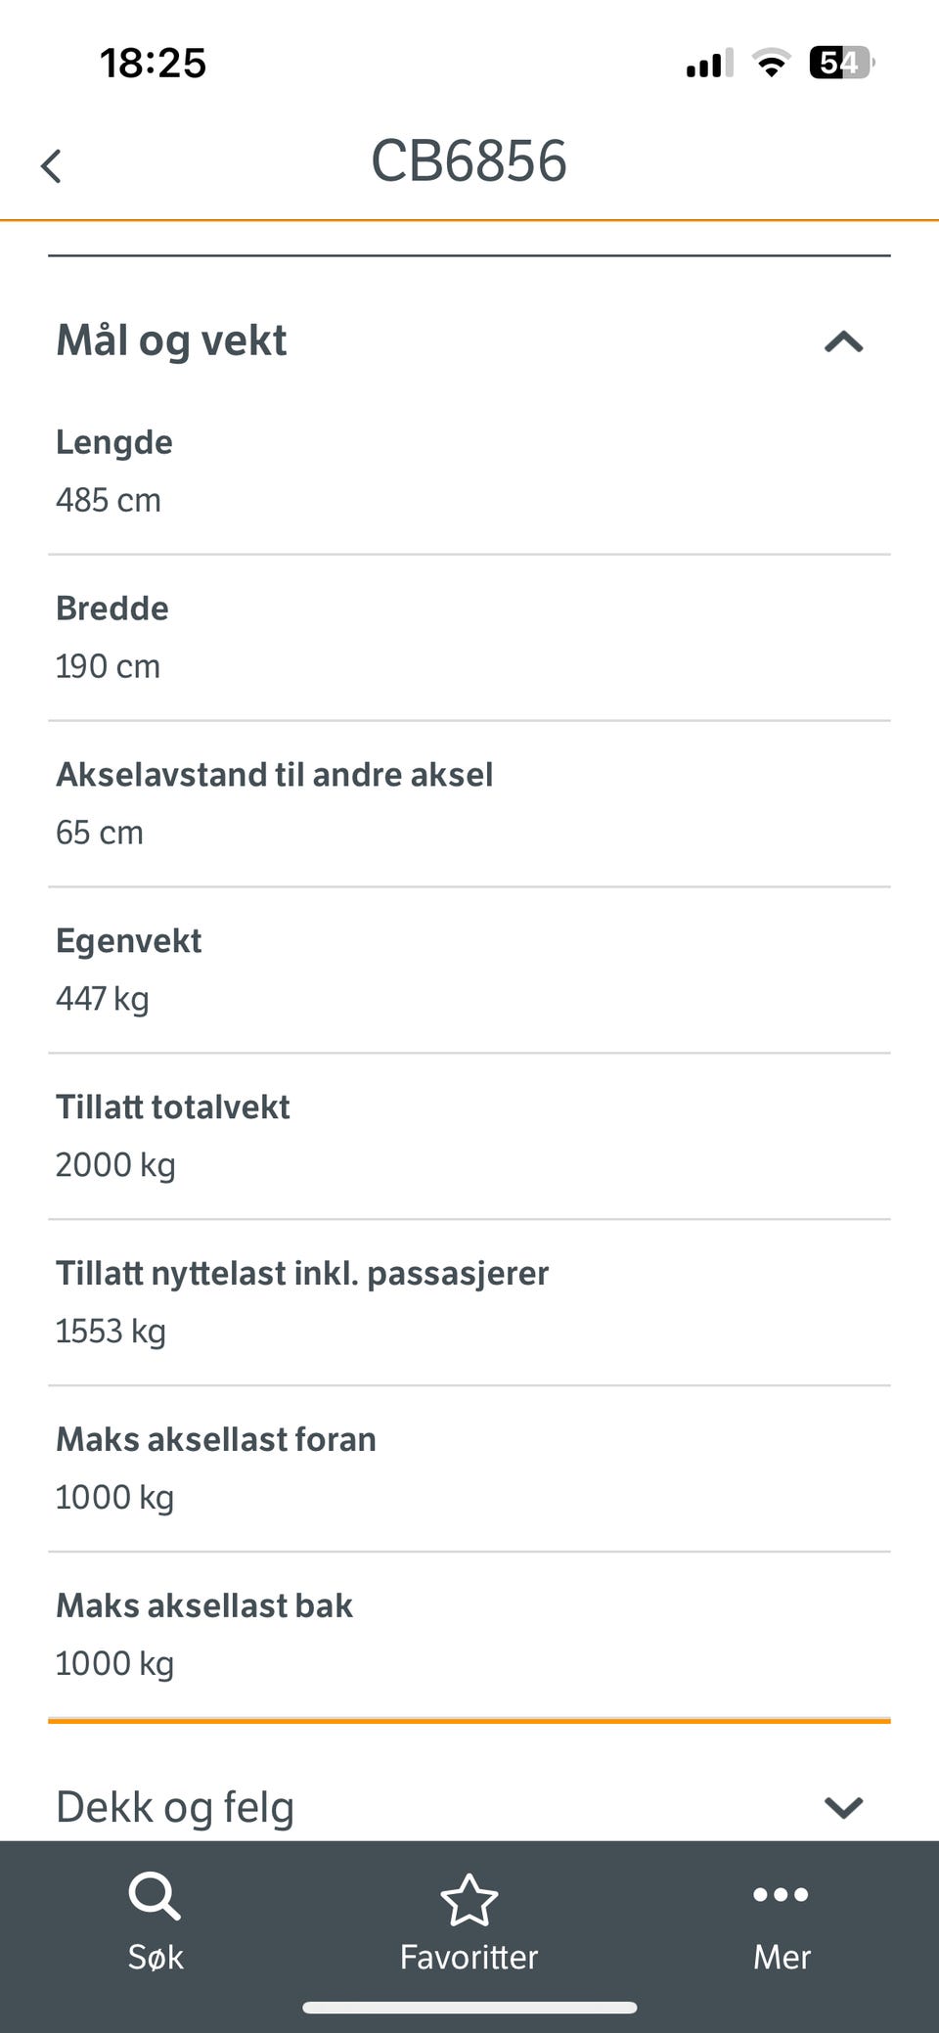The height and width of the screenshot is (2033, 939).
Task: Open Favoritter star icon
Action: pyautogui.click(x=469, y=1899)
